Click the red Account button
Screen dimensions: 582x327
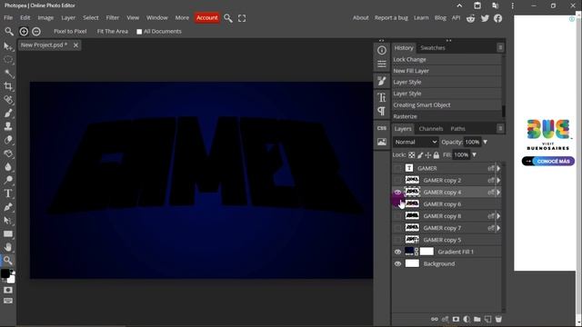[207, 18]
